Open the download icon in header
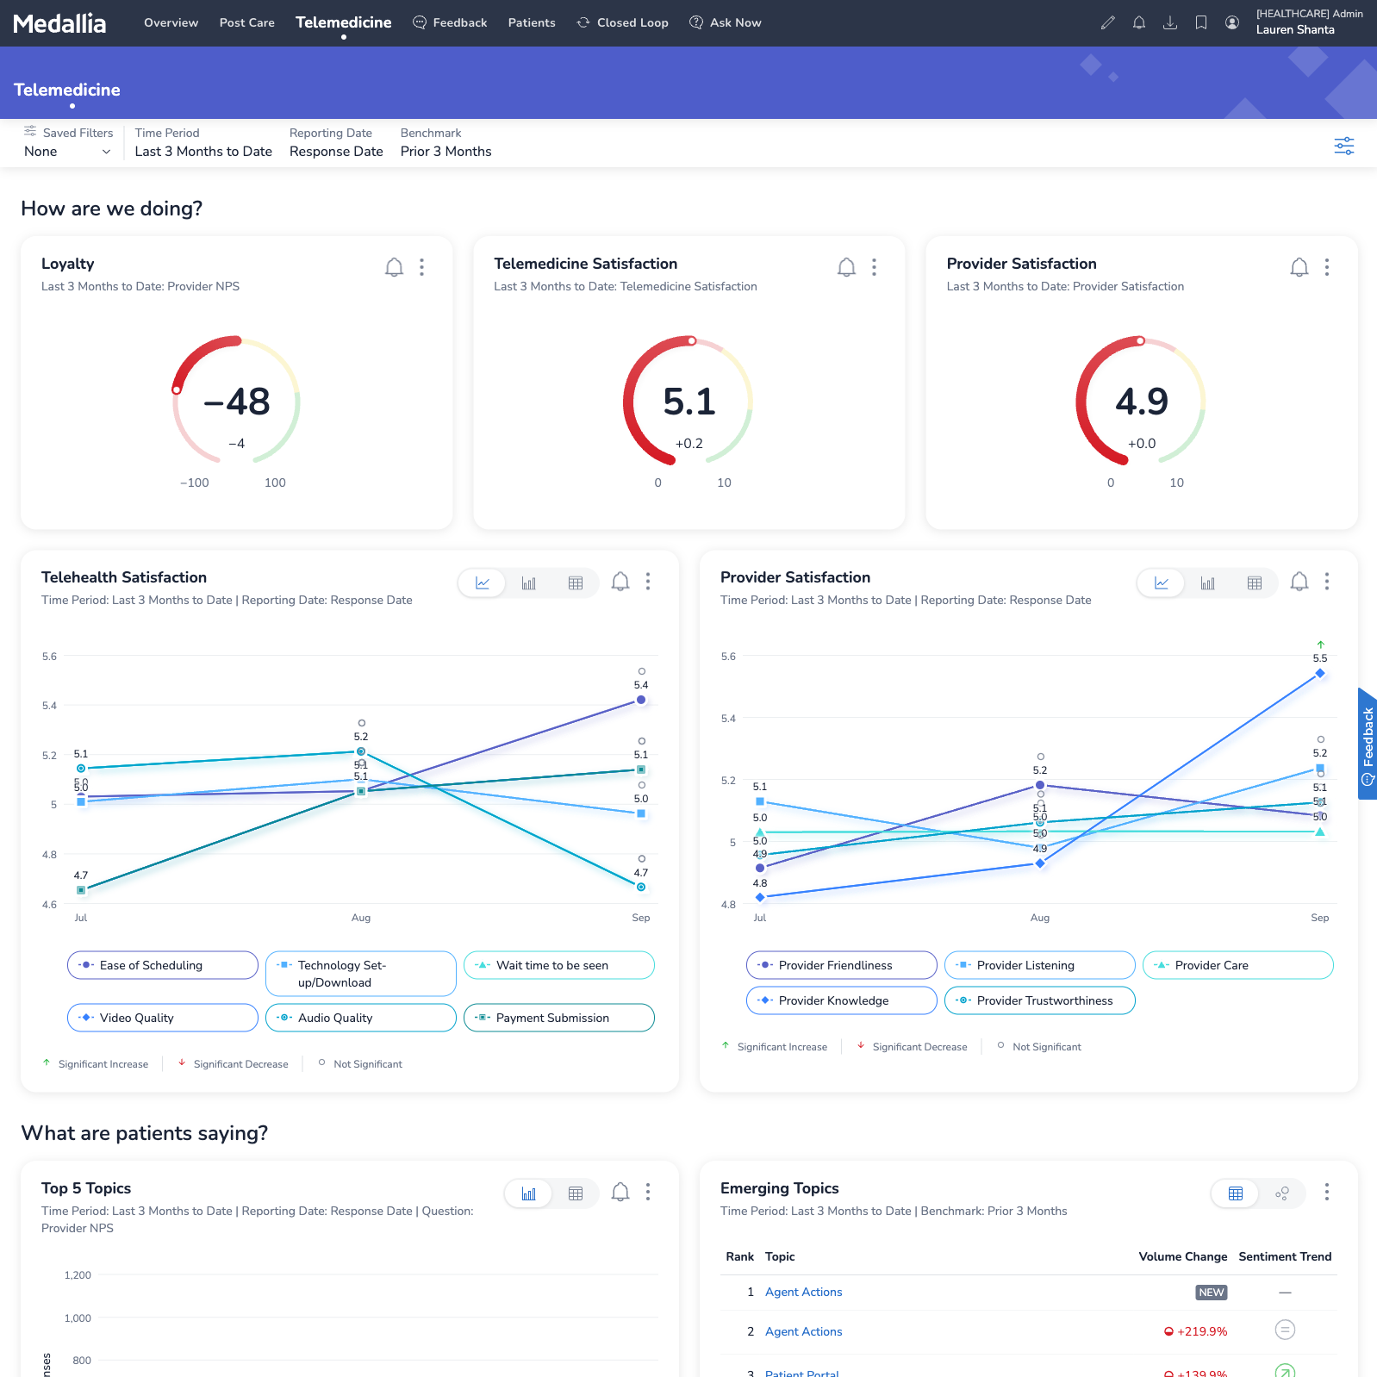This screenshot has width=1377, height=1377. pyautogui.click(x=1169, y=23)
